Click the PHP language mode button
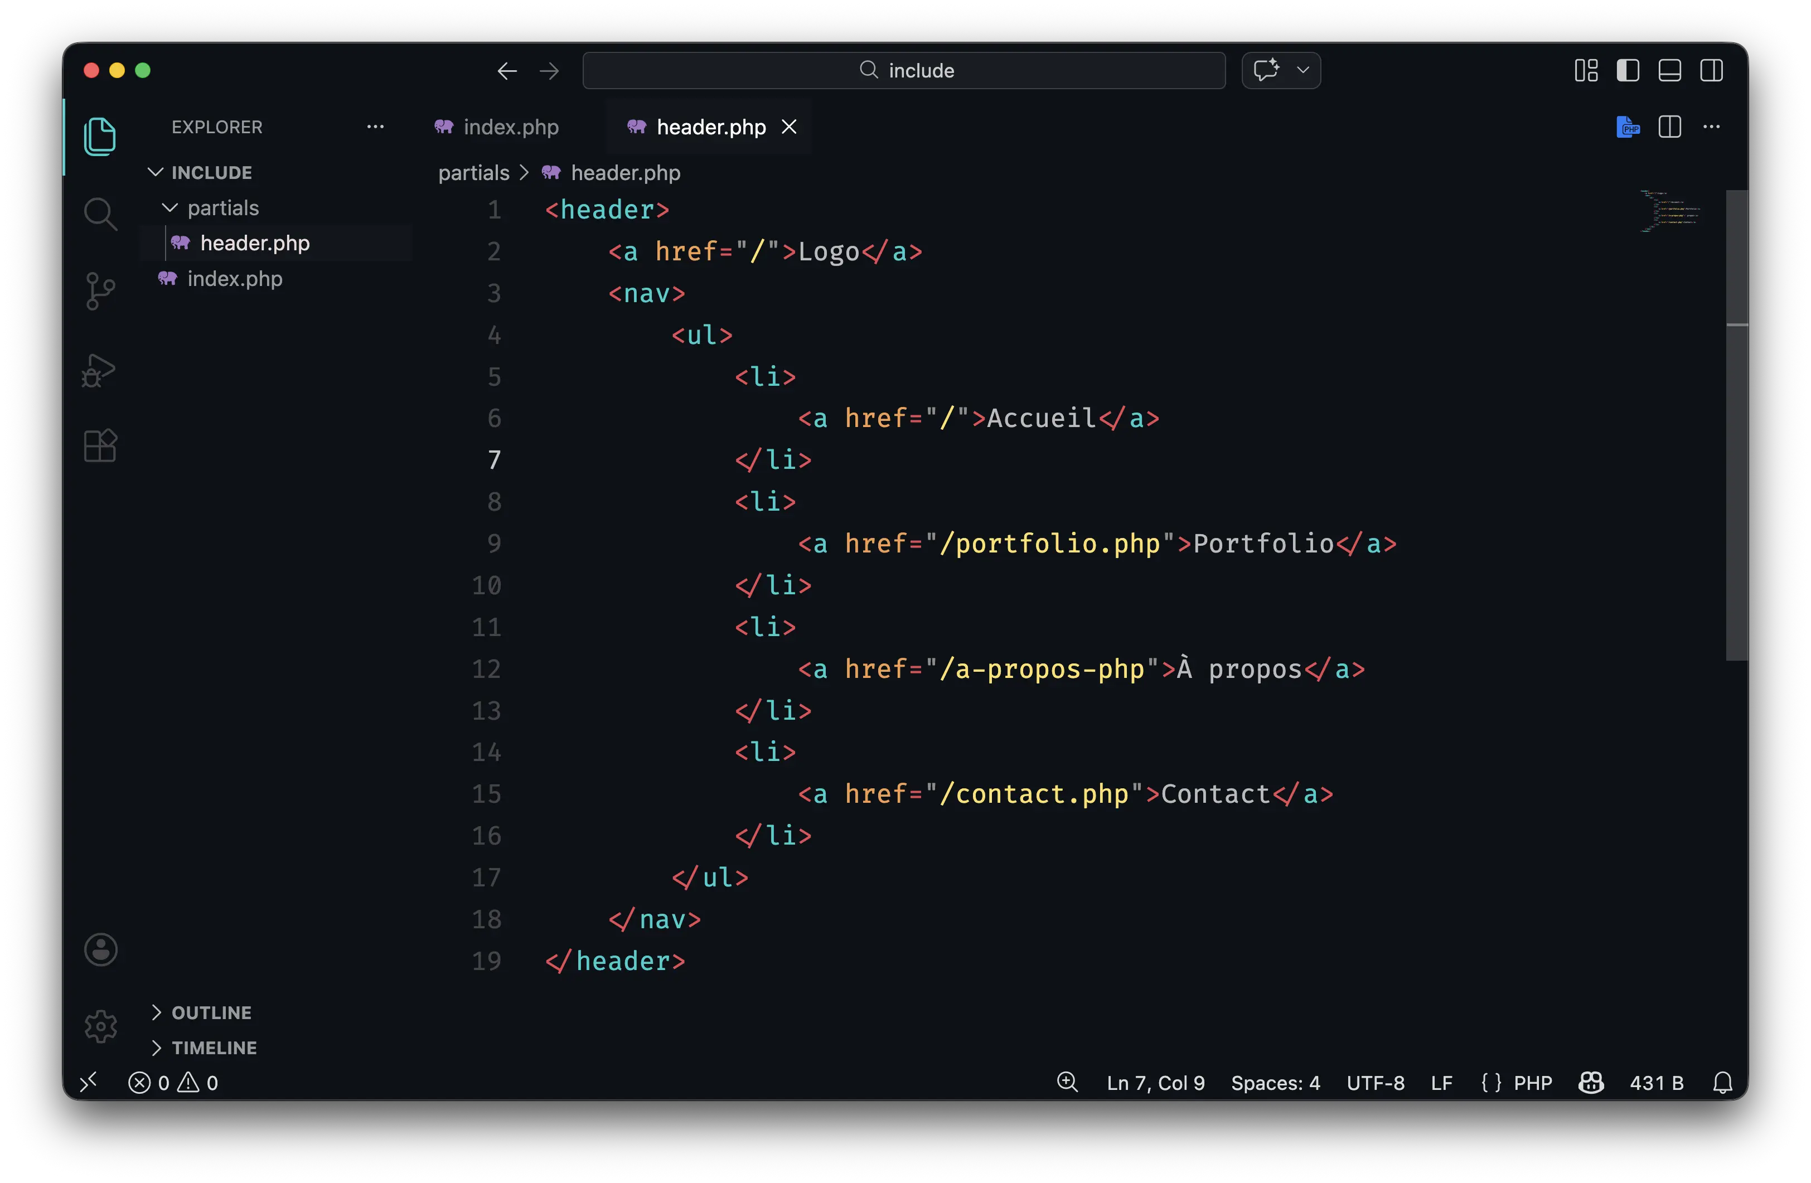 coord(1533,1083)
